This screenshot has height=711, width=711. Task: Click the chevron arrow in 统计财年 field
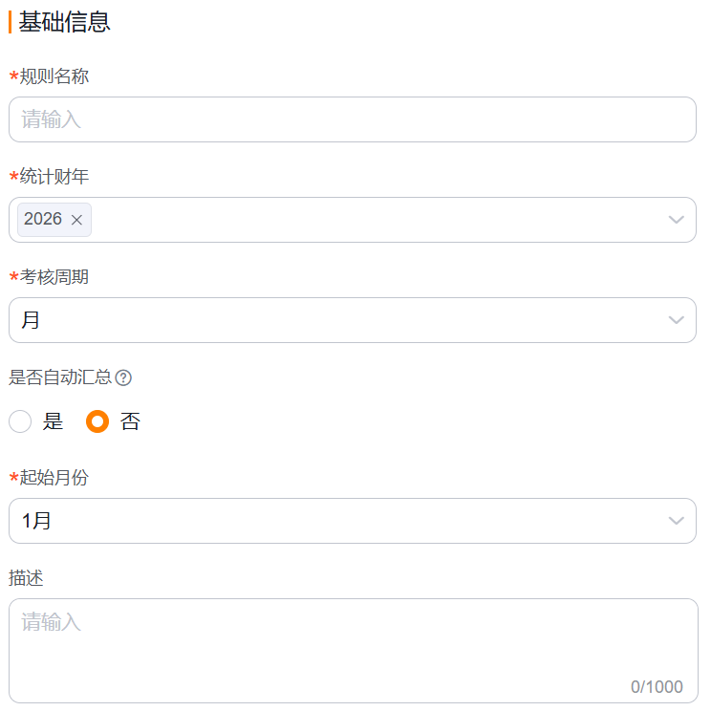coord(676,220)
